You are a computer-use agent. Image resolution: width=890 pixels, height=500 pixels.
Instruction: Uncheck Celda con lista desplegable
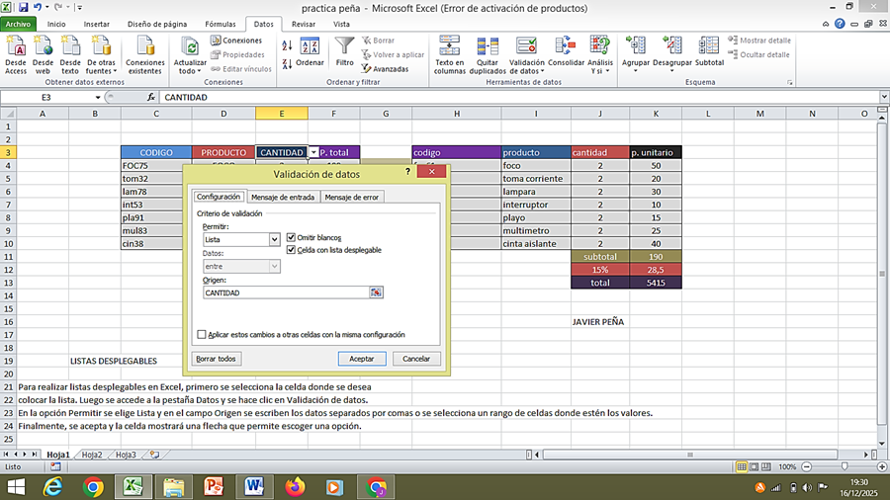(291, 250)
